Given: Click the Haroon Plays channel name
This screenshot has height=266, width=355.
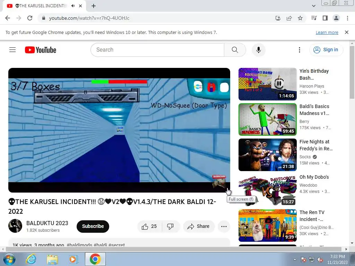Looking at the screenshot, I should tap(312, 86).
